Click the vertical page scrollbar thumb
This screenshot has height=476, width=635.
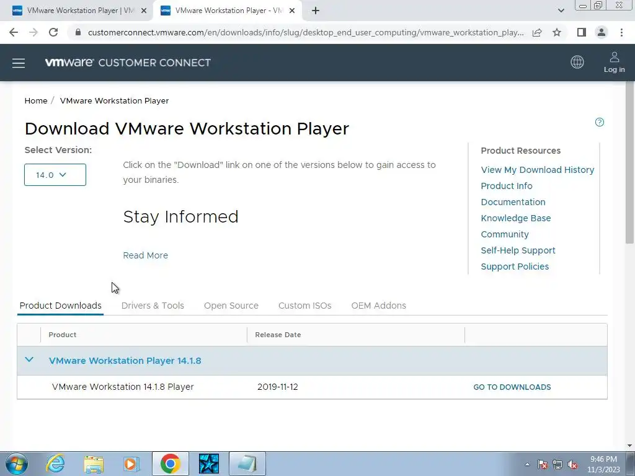(x=629, y=162)
